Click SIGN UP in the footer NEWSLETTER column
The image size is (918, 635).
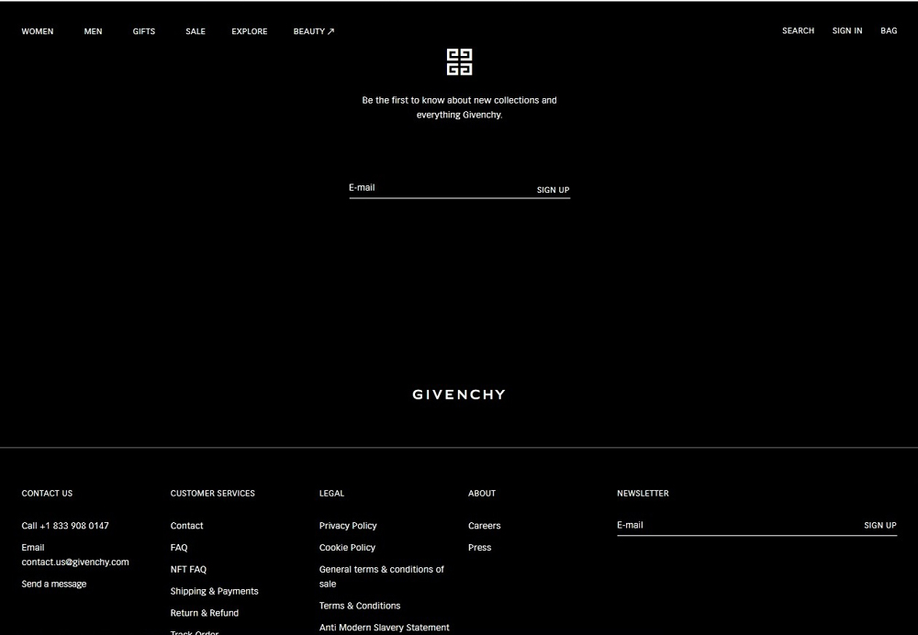pyautogui.click(x=879, y=525)
